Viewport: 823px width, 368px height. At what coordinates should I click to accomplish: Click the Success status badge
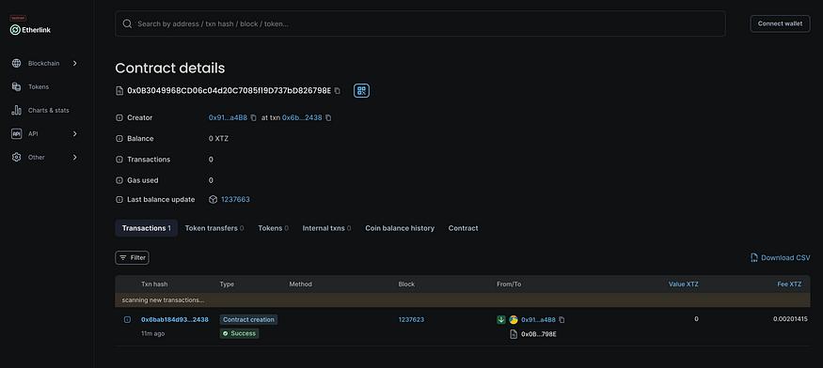pyautogui.click(x=239, y=333)
